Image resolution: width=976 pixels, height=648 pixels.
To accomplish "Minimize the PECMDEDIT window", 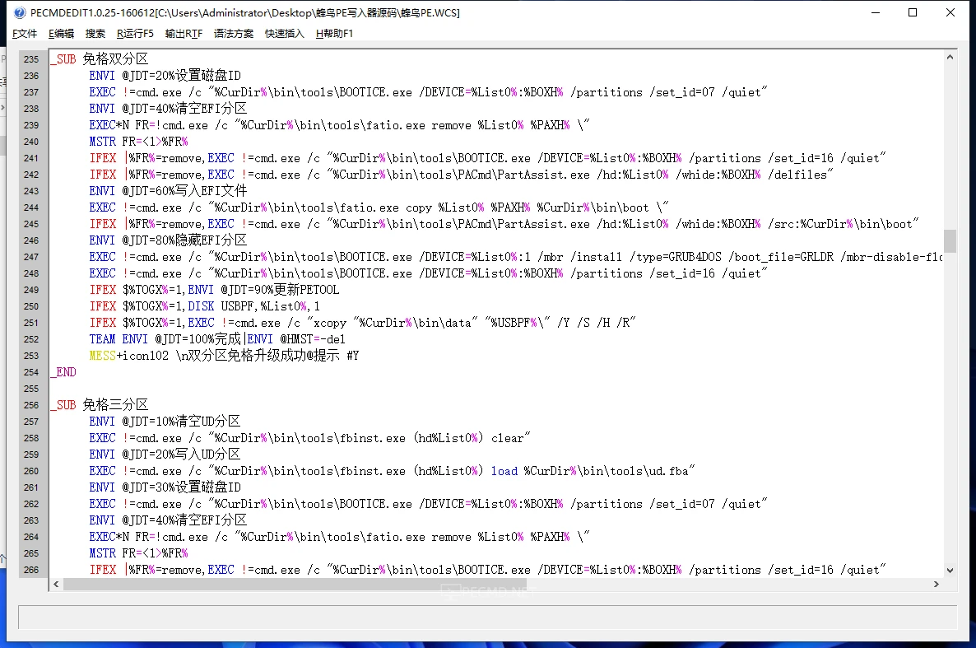I will click(x=875, y=12).
